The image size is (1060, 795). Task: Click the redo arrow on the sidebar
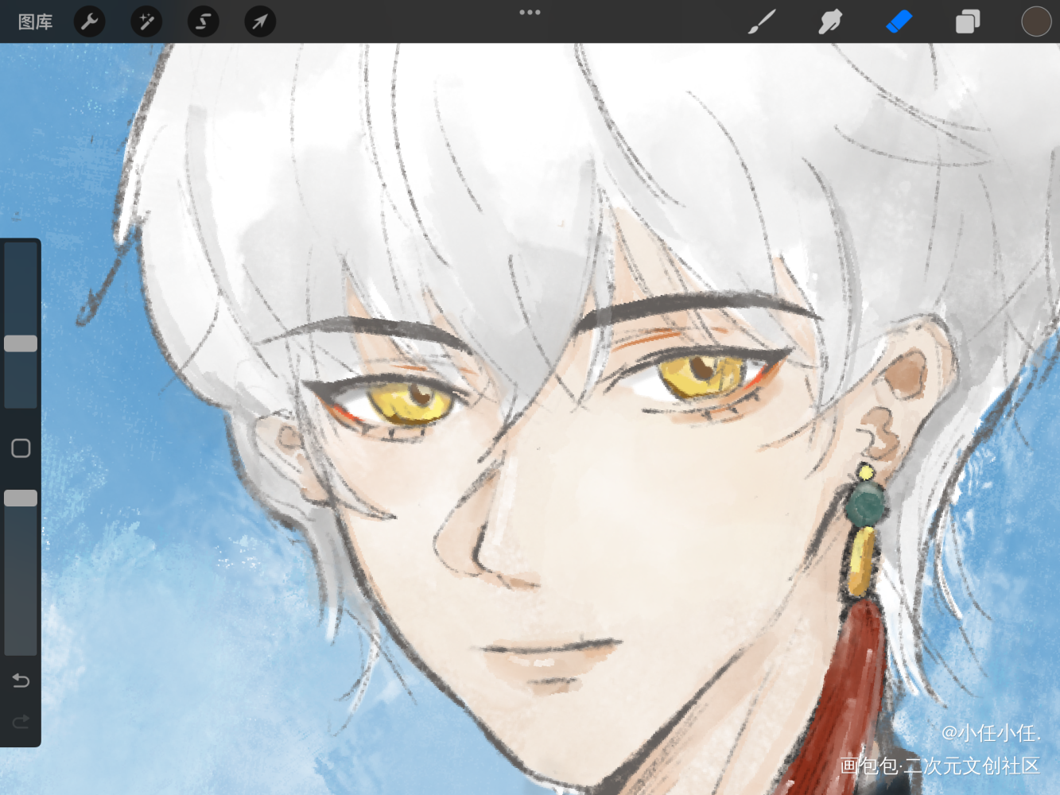tap(21, 722)
